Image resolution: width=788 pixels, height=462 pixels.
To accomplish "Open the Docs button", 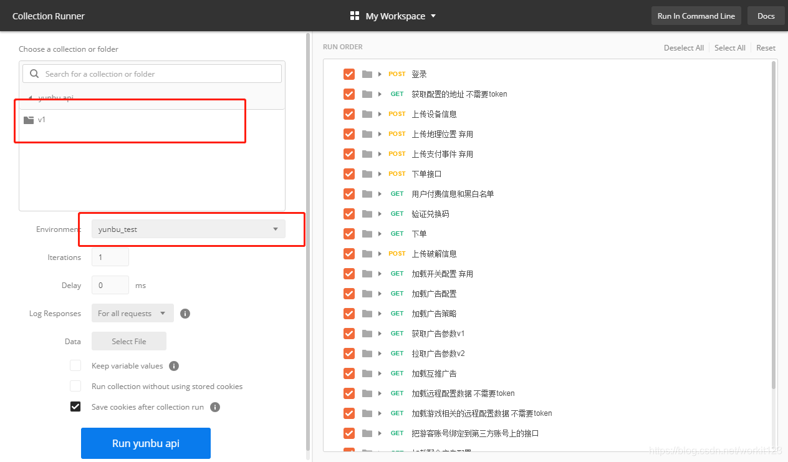I will click(766, 16).
